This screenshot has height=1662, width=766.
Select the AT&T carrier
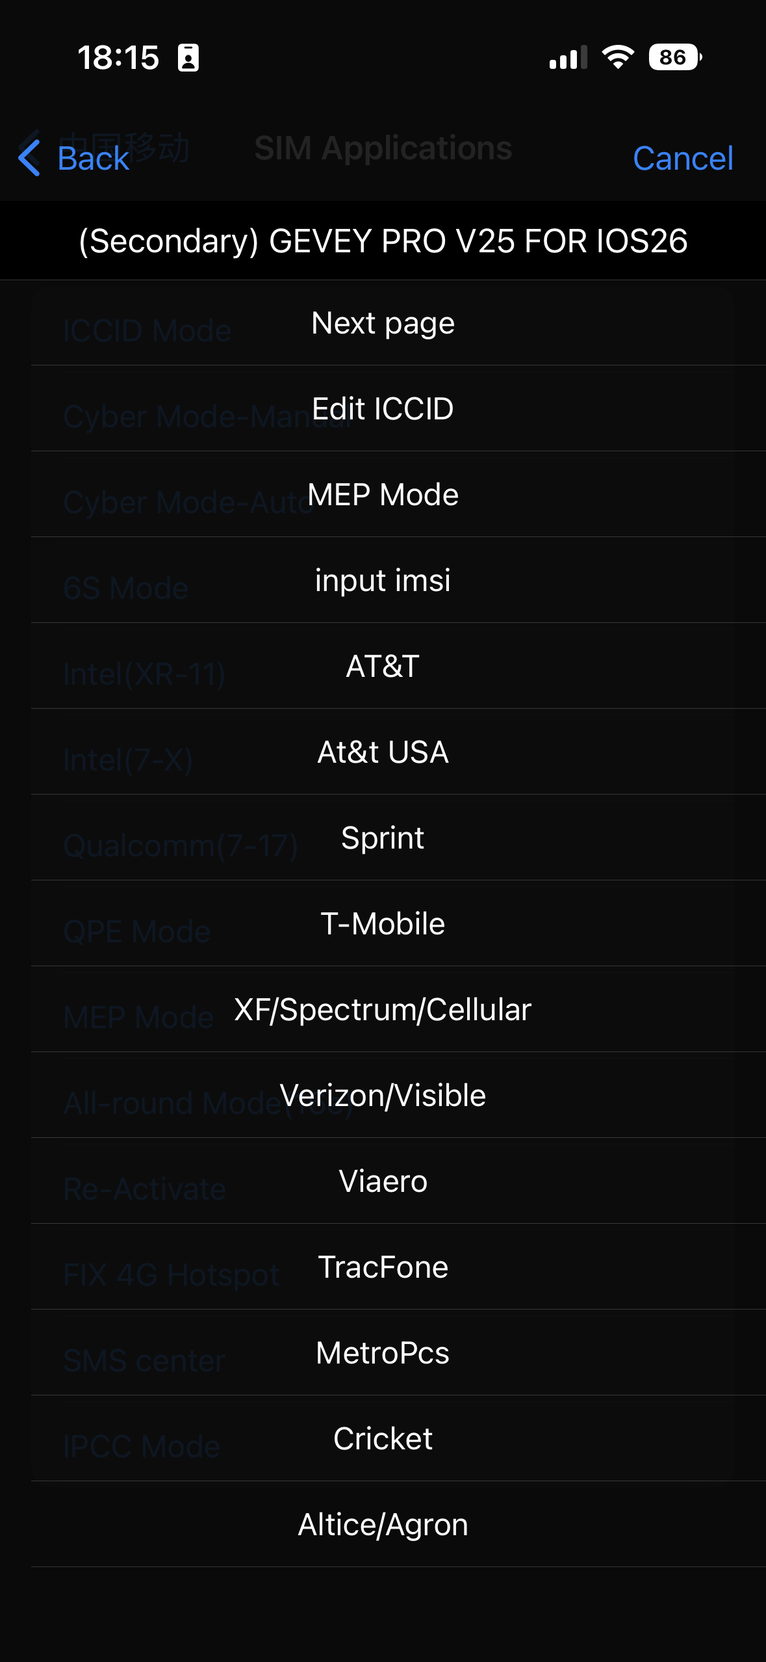coord(383,666)
